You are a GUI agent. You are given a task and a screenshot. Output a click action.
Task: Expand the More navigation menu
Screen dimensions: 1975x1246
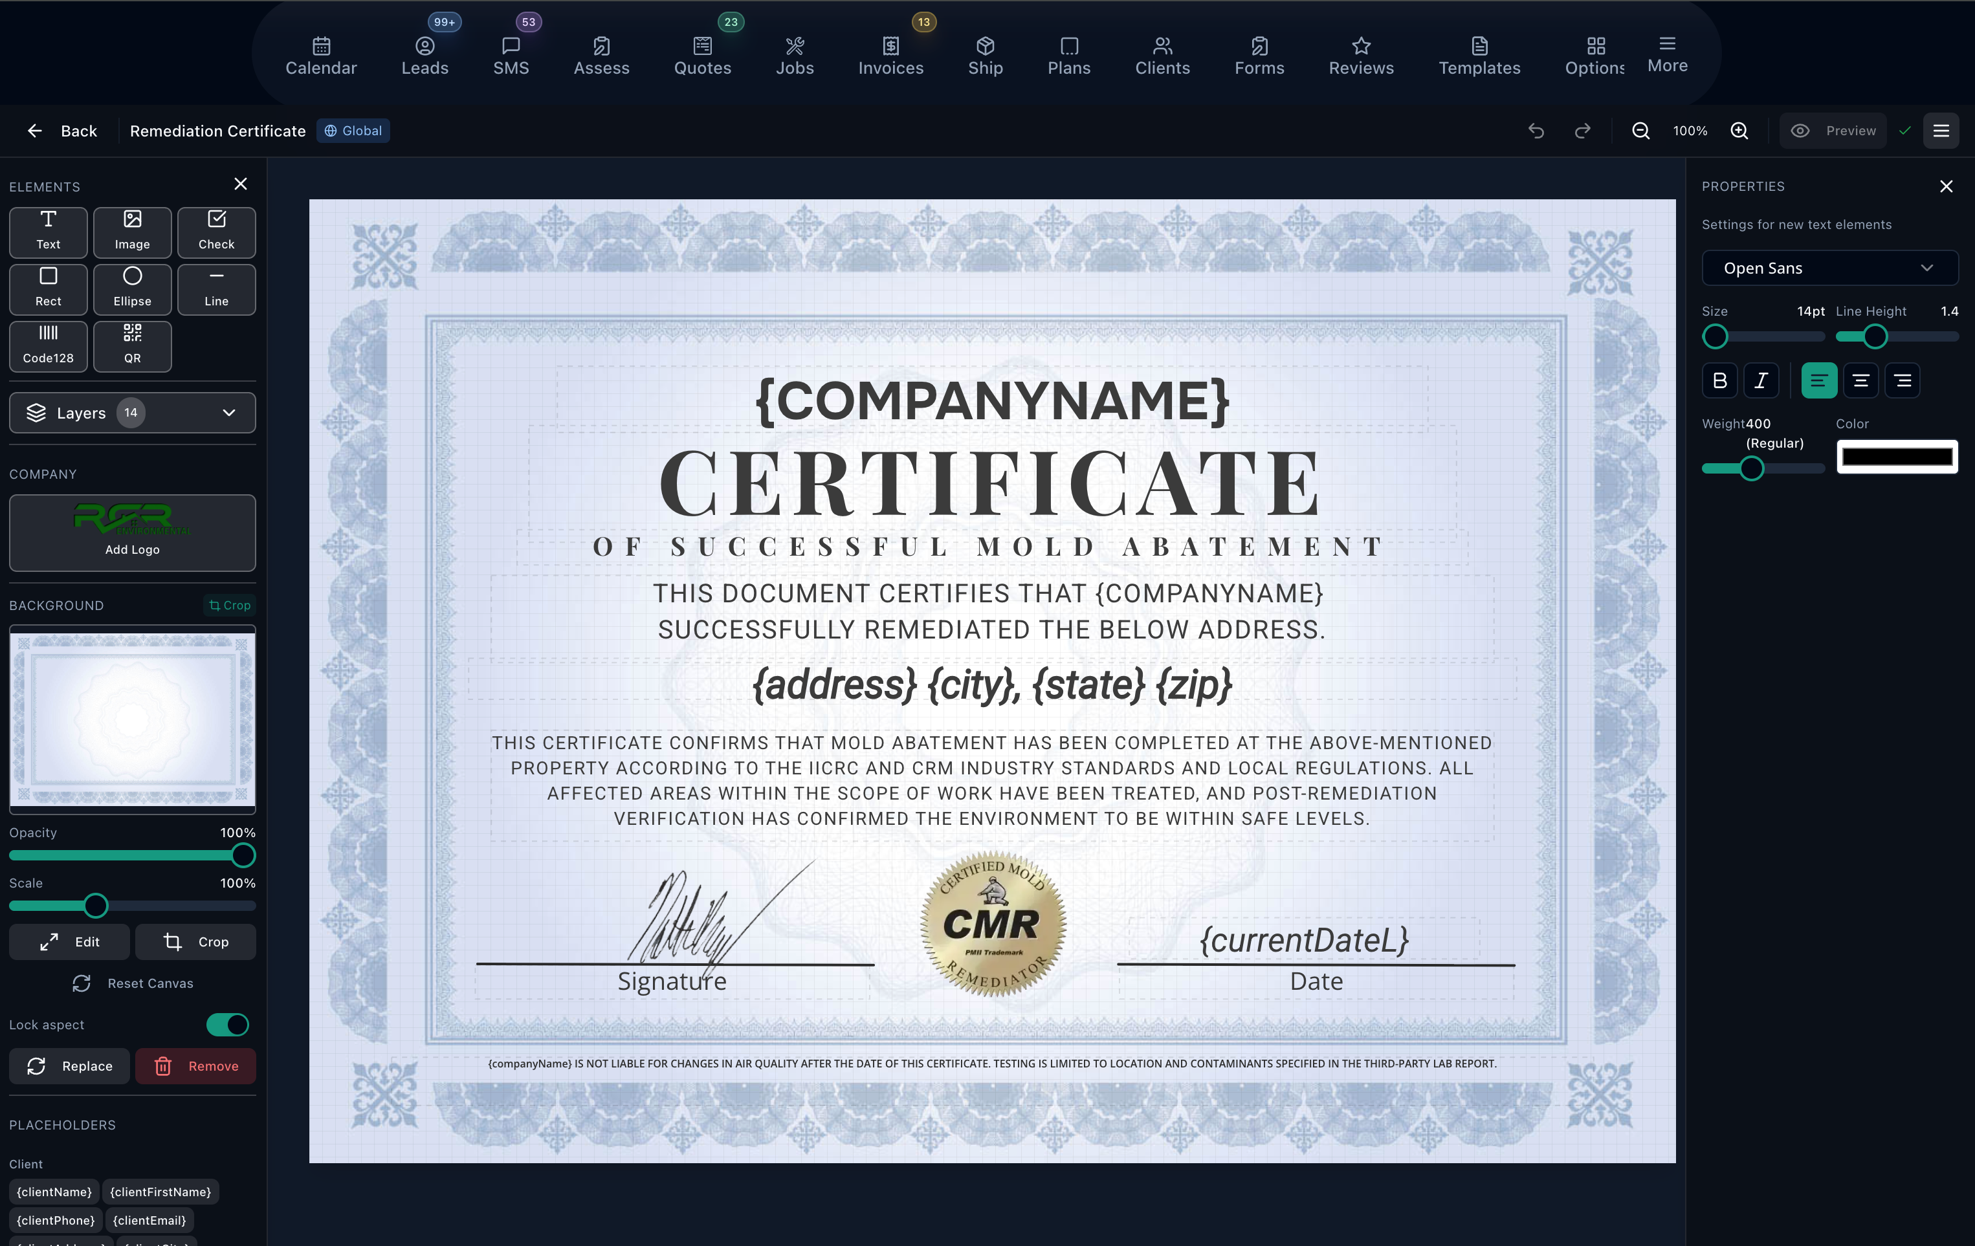click(1668, 54)
